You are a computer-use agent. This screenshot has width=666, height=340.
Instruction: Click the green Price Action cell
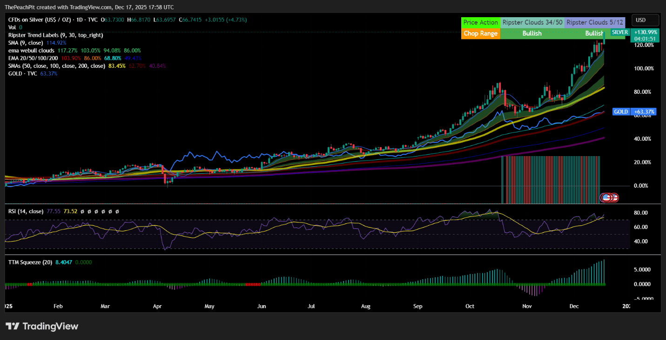(481, 22)
